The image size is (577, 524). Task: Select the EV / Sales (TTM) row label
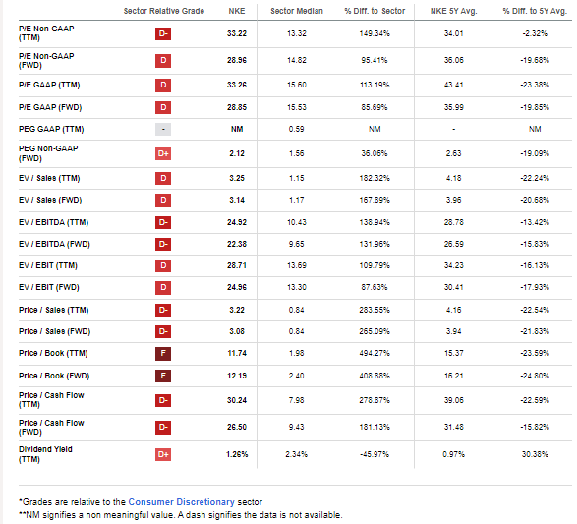point(49,179)
